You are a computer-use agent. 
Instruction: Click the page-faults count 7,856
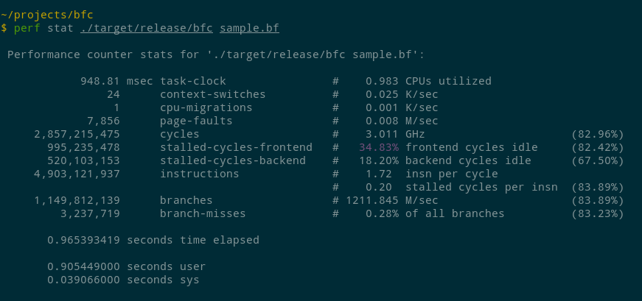(102, 121)
